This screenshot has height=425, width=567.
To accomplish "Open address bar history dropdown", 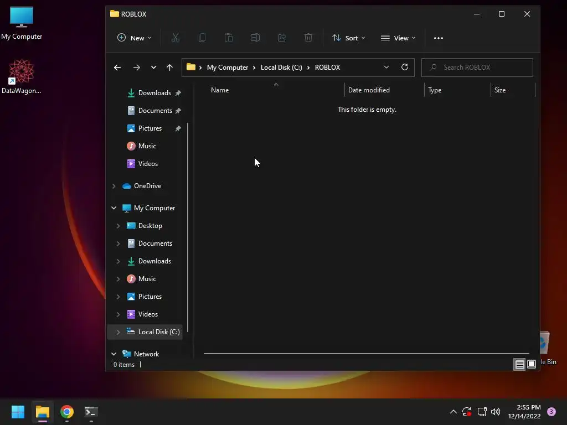I will (386, 68).
